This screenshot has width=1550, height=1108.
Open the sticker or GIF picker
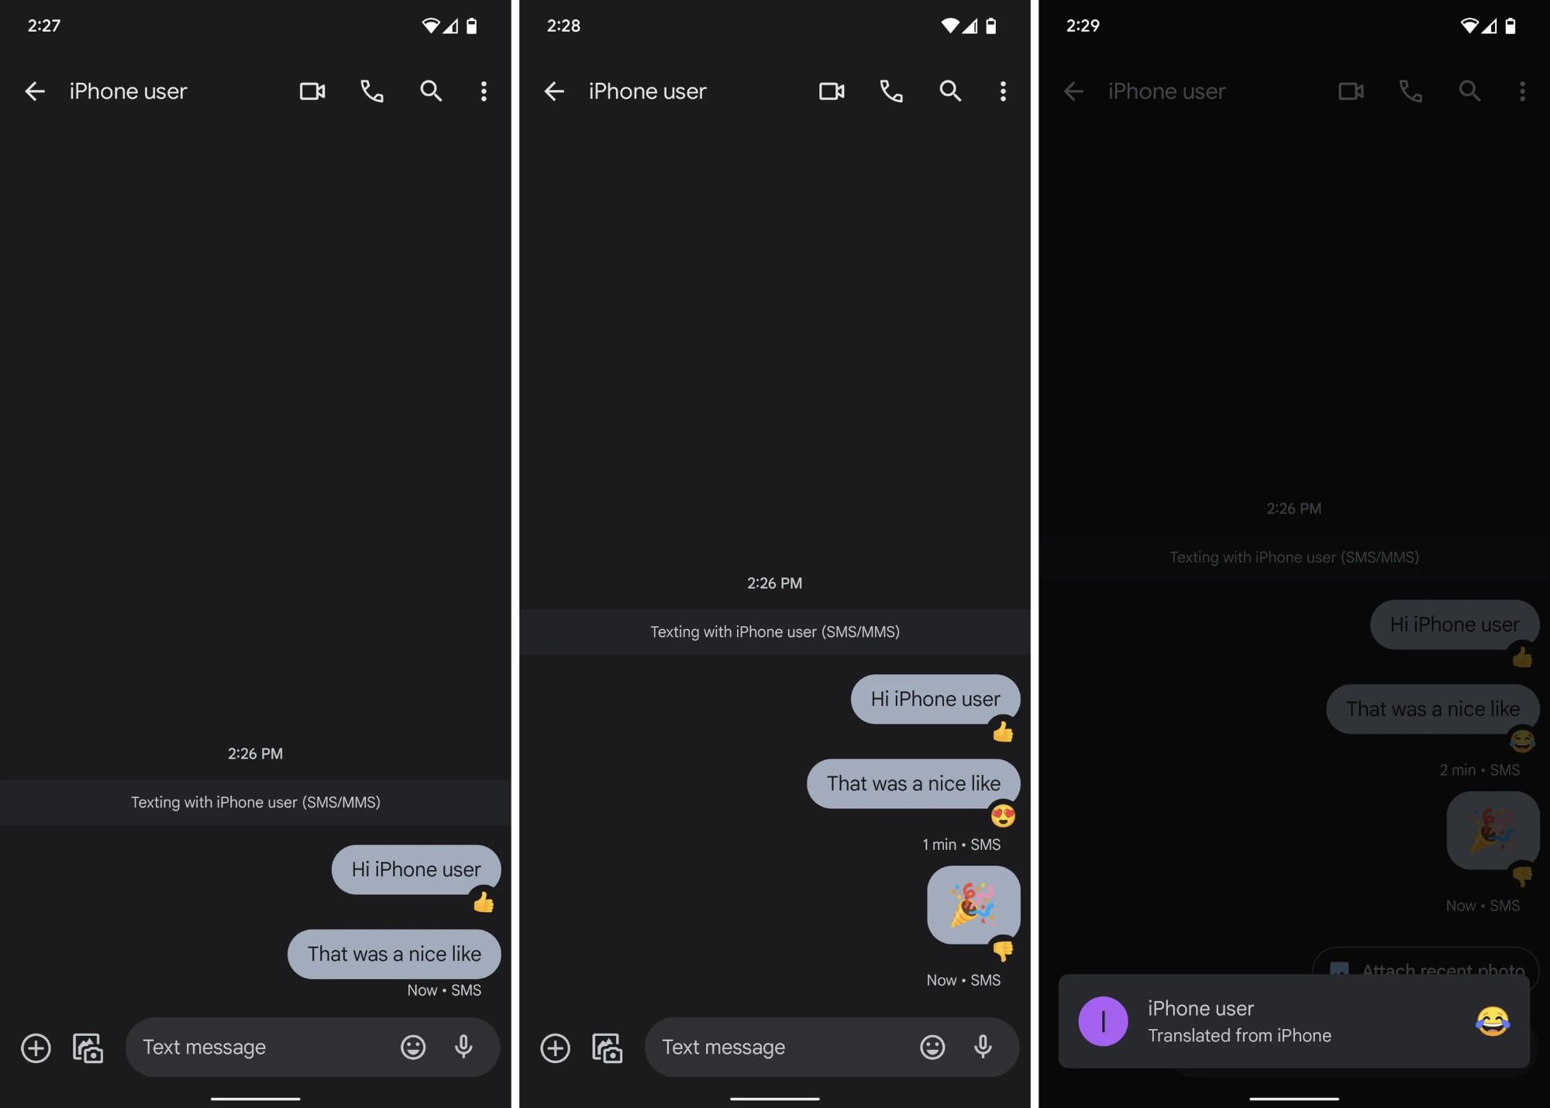click(412, 1046)
